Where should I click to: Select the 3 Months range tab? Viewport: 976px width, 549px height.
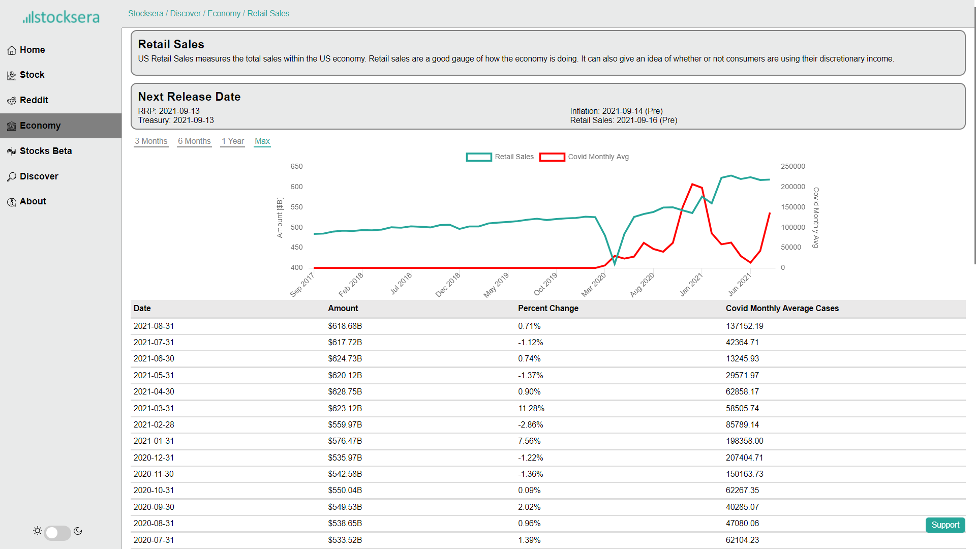(x=151, y=141)
